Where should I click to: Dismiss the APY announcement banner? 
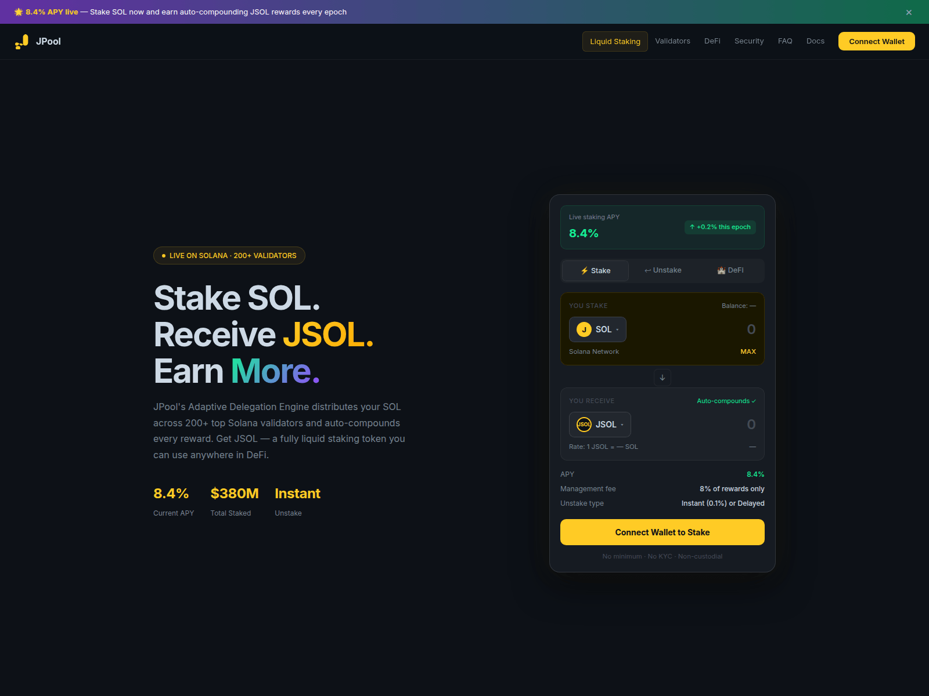[x=909, y=12]
